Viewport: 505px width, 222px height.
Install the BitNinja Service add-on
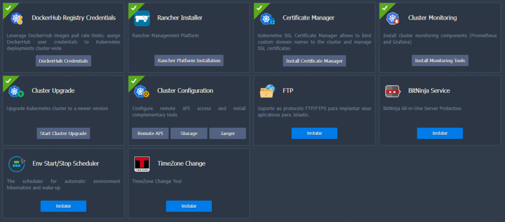(x=439, y=133)
